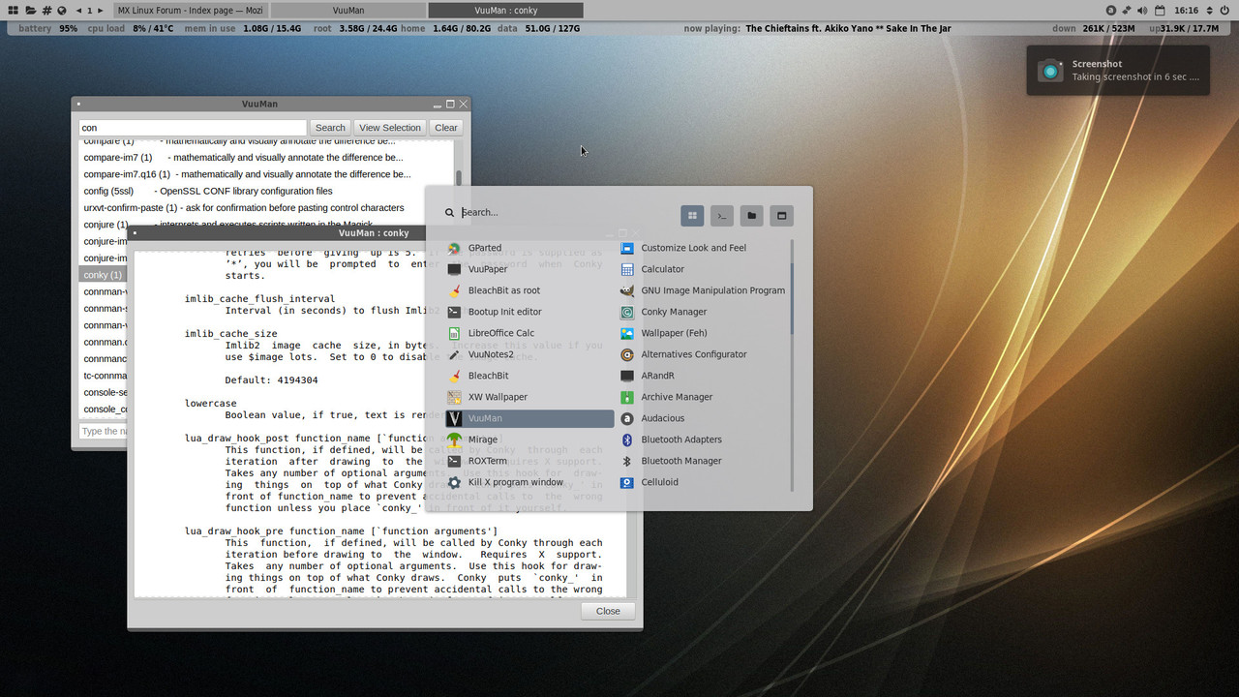Click Close in the conky man page
Viewport: 1239px width, 697px height.
pos(608,611)
